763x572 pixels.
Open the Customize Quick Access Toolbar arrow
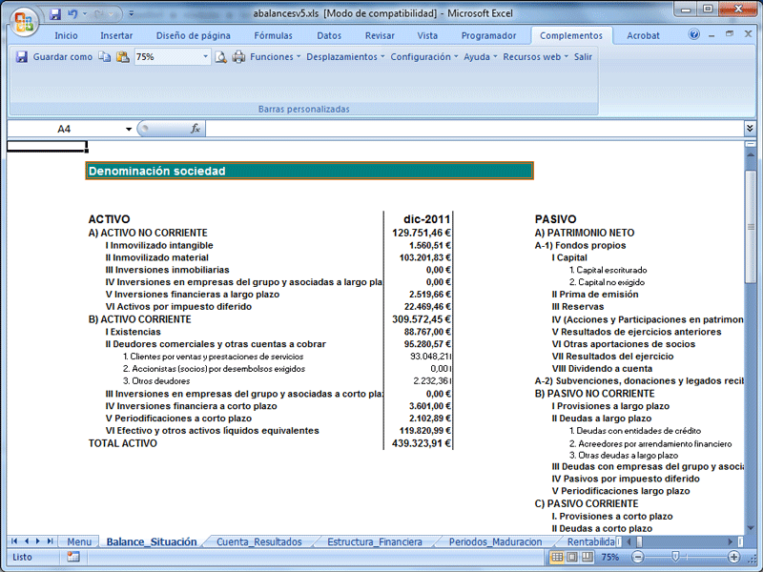click(x=131, y=13)
